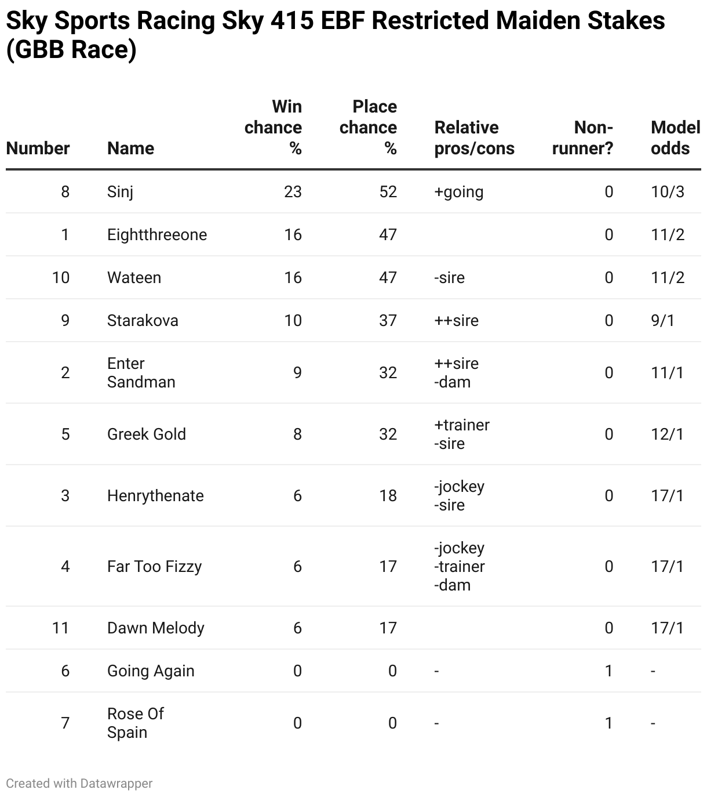This screenshot has height=797, width=707.
Task: Select the Sinj horse name
Action: click(x=120, y=191)
